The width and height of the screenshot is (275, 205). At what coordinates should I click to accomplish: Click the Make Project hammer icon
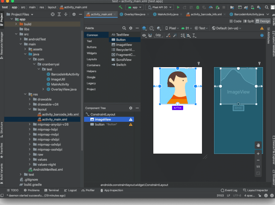pos(121,7)
